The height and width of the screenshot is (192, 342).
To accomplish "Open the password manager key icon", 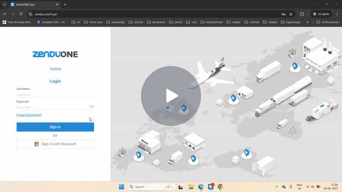I will pyautogui.click(x=284, y=14).
